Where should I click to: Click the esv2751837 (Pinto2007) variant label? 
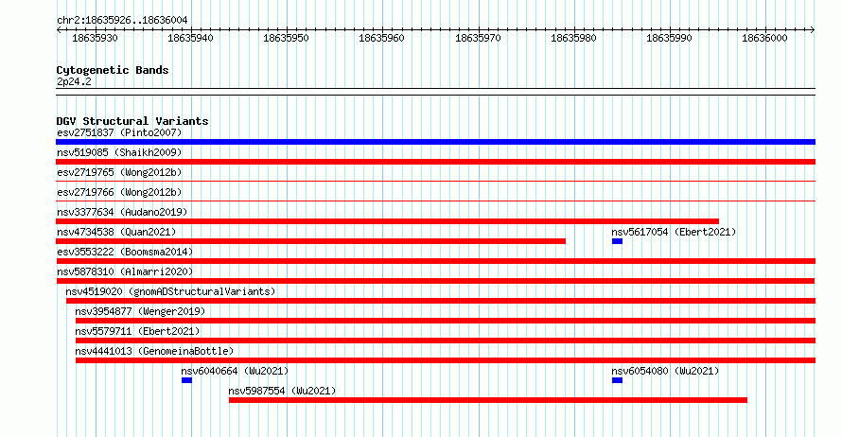pos(119,132)
